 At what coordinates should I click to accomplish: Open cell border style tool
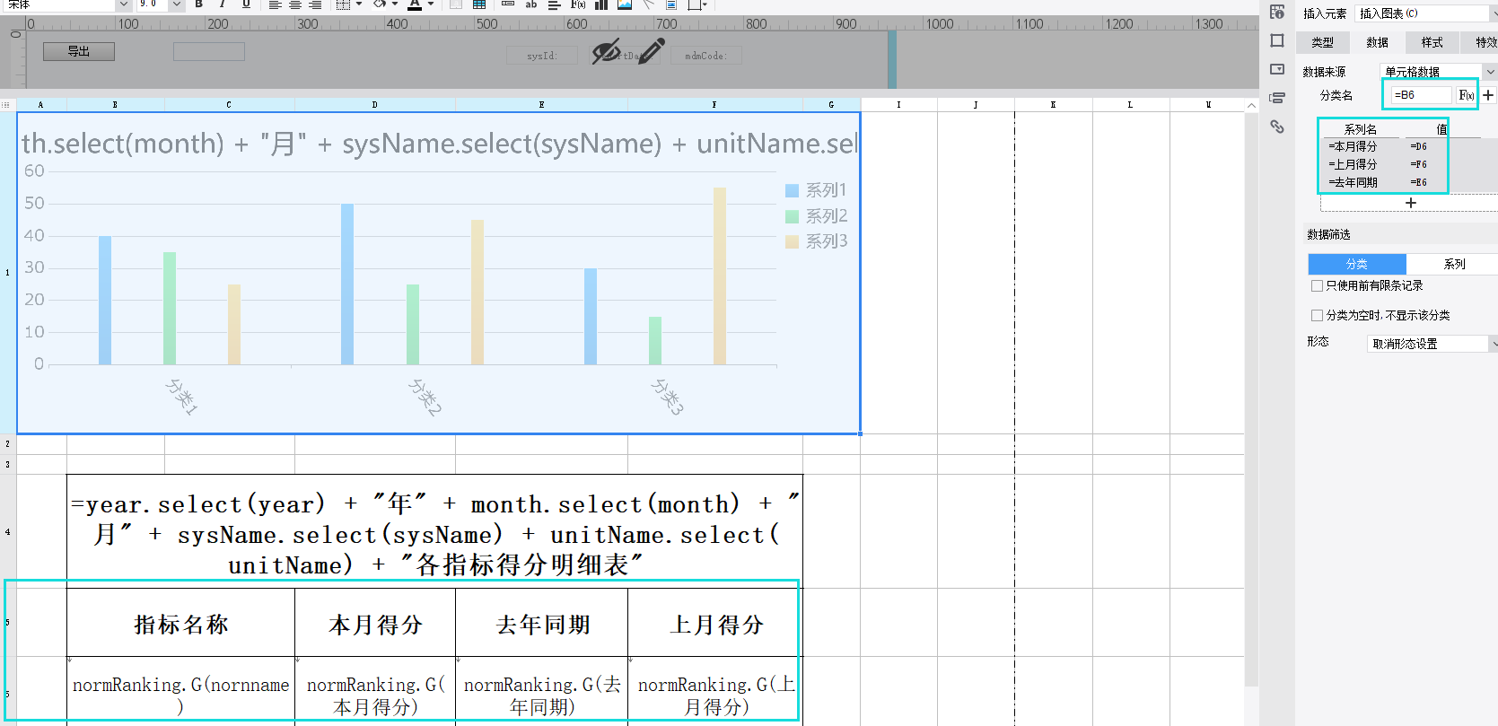point(343,4)
